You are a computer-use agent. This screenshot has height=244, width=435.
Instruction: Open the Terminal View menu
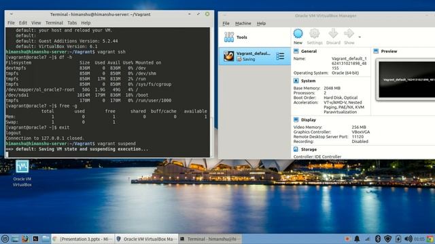tap(36, 23)
